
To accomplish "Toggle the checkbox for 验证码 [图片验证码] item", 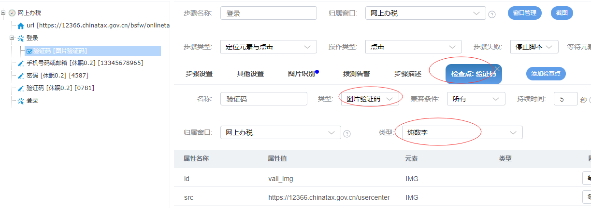I will (29, 51).
